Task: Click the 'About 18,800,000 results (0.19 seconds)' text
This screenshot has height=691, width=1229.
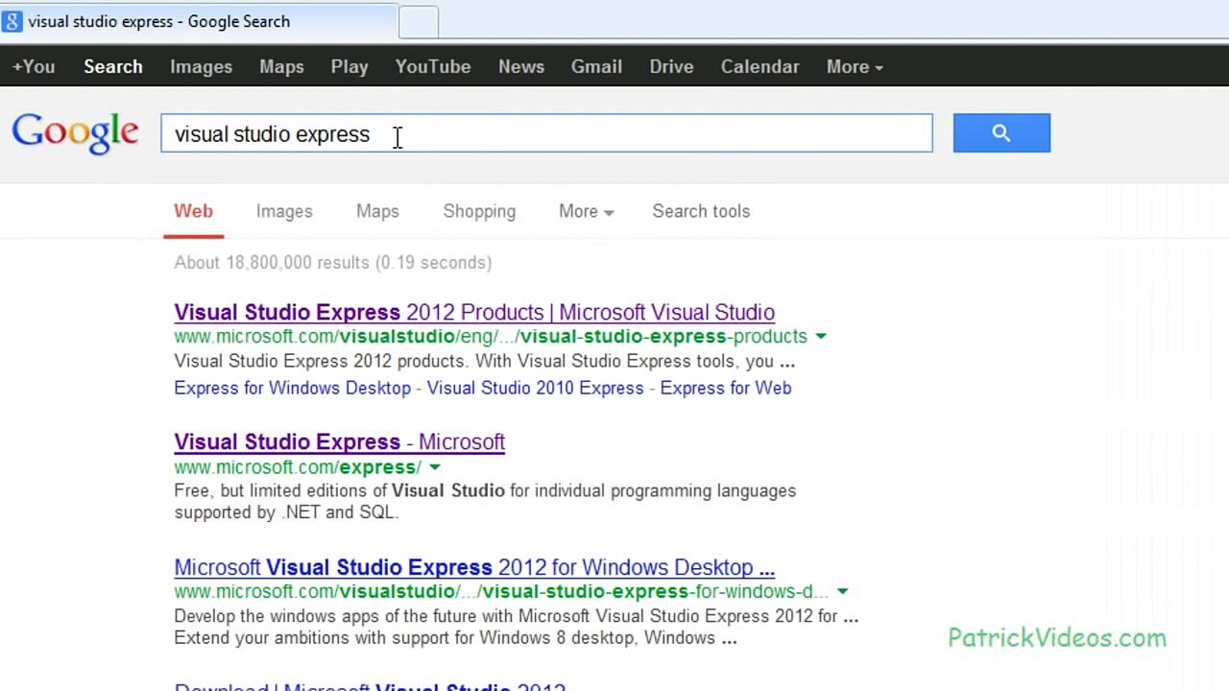Action: (x=332, y=262)
